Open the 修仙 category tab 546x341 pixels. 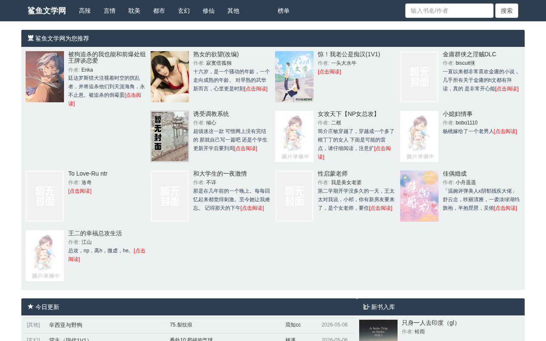(209, 11)
